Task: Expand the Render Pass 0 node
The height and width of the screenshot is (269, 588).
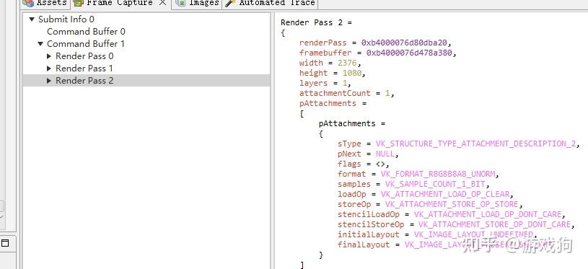Action: 49,56
